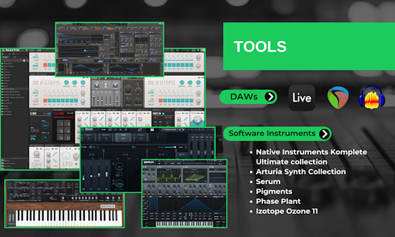Click 'Phase Plant' list item
This screenshot has width=395, height=237.
point(278,201)
